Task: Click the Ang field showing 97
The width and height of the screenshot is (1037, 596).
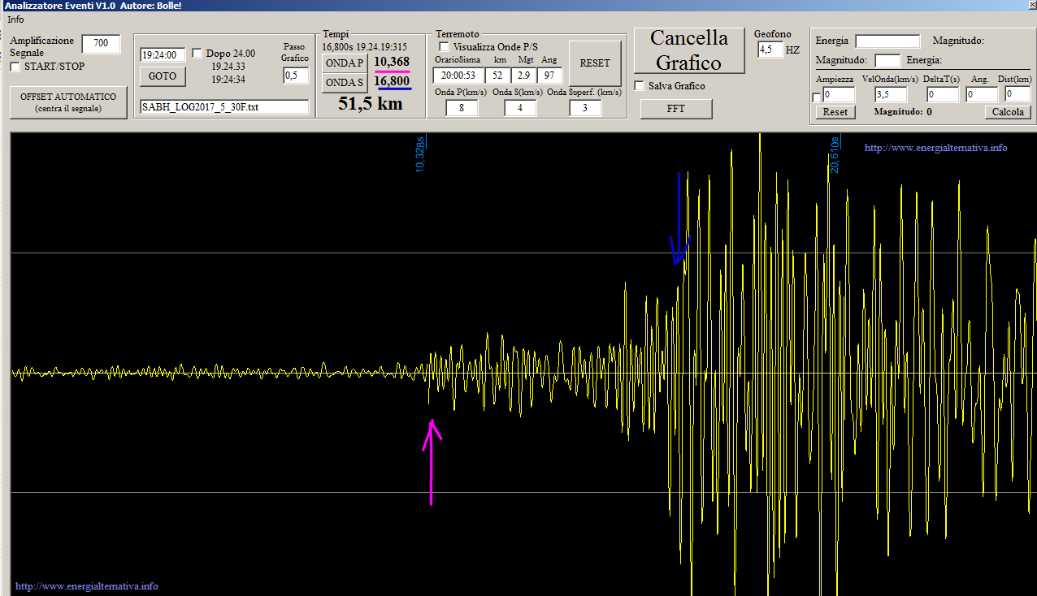Action: pos(550,76)
